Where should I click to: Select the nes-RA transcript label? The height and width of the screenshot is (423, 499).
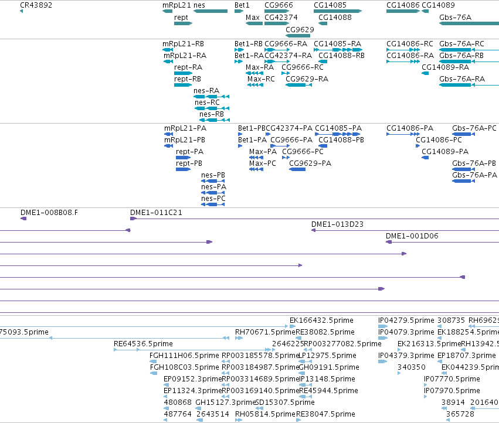click(x=206, y=91)
